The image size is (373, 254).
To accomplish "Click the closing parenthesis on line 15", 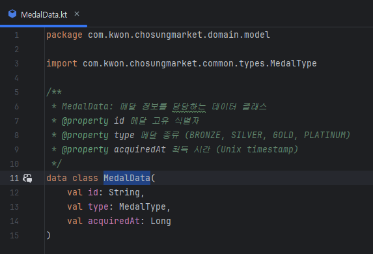I will pyautogui.click(x=49, y=235).
